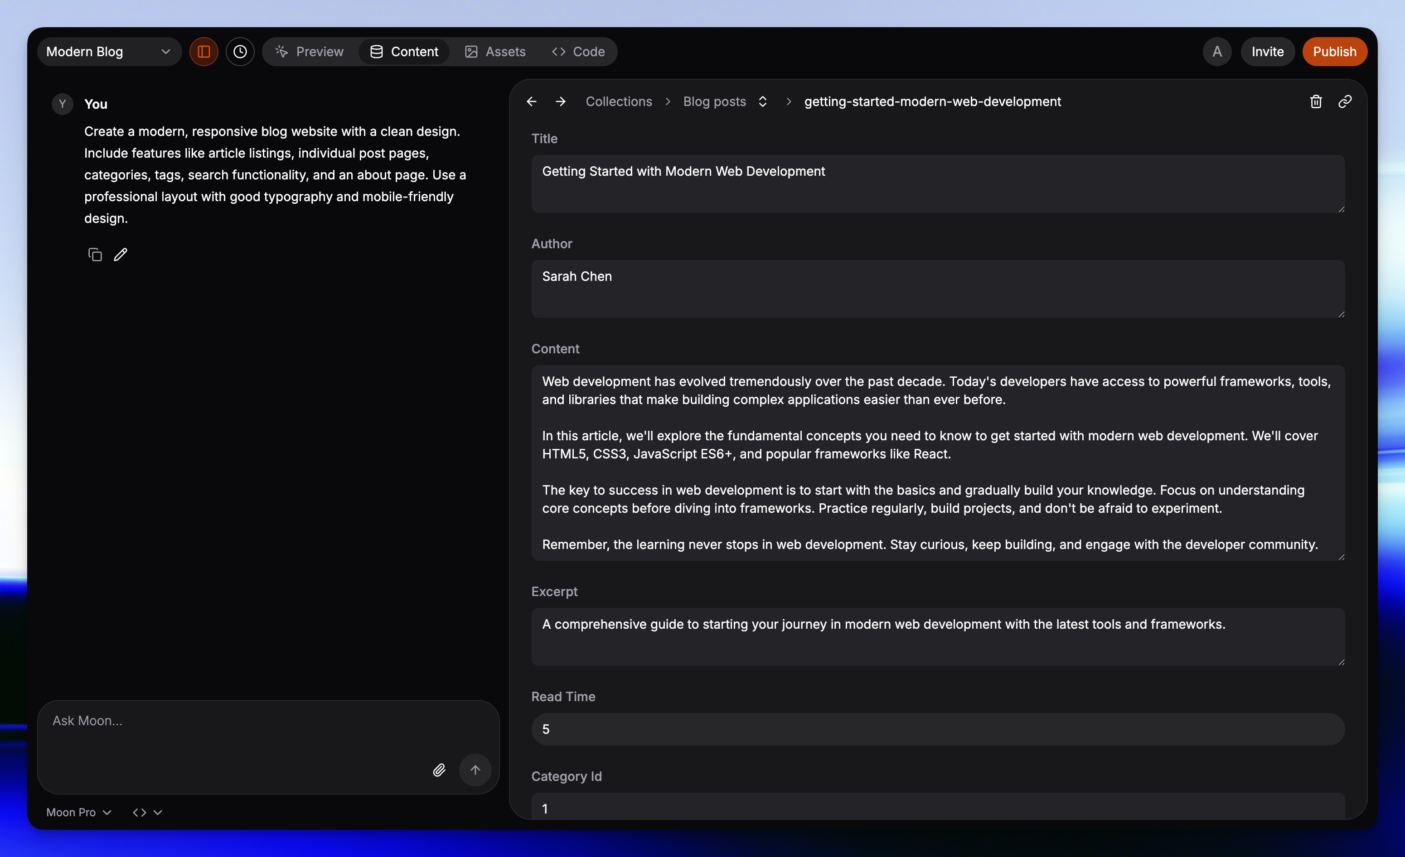Open version history clock icon
This screenshot has width=1405, height=857.
[x=240, y=52]
